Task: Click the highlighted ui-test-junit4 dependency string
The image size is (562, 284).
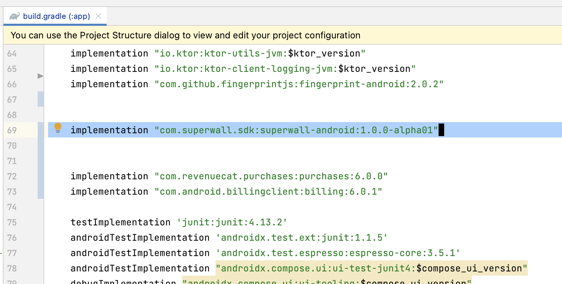Action: [371, 268]
